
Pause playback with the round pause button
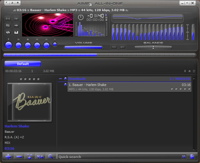tap(18, 46)
